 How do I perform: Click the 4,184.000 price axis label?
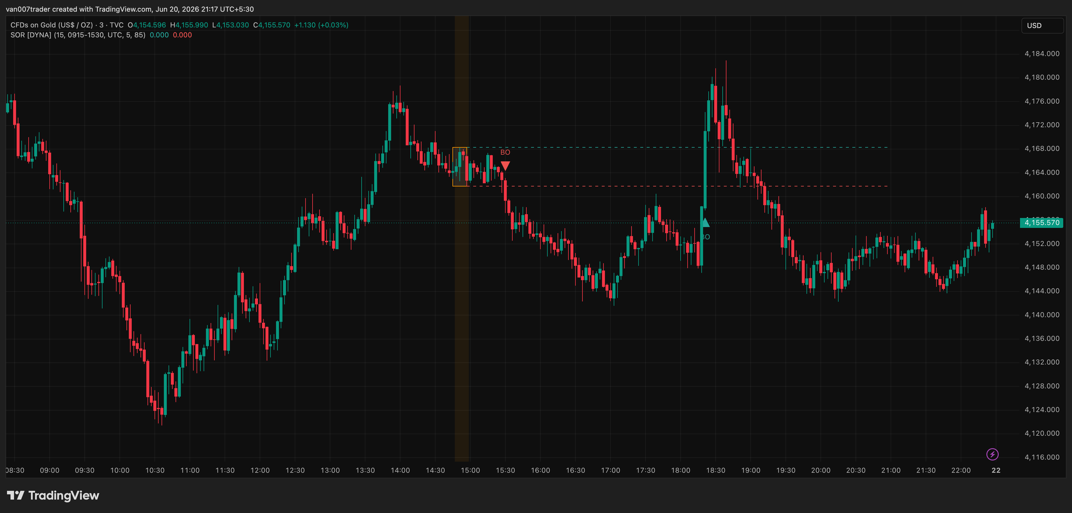1042,54
